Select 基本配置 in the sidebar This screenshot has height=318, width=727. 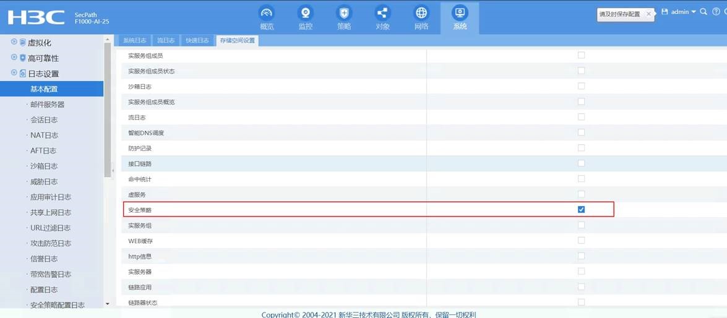pyautogui.click(x=51, y=89)
